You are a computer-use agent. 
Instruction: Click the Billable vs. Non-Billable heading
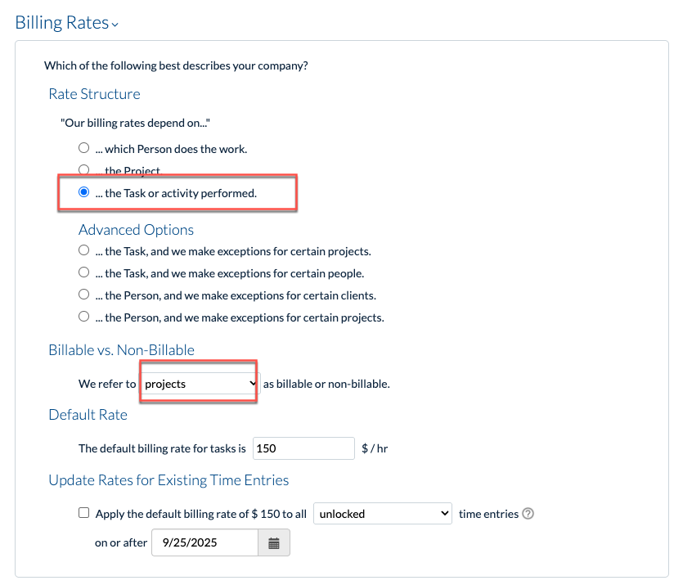pos(120,349)
